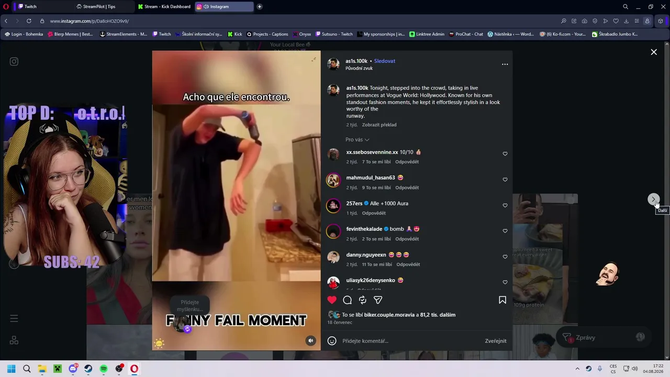Open the comment bubble icon under the post
This screenshot has width=670, height=377.
(347, 300)
